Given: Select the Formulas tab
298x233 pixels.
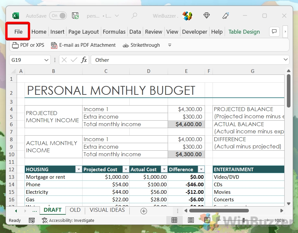Looking at the screenshot, I should pos(114,32).
